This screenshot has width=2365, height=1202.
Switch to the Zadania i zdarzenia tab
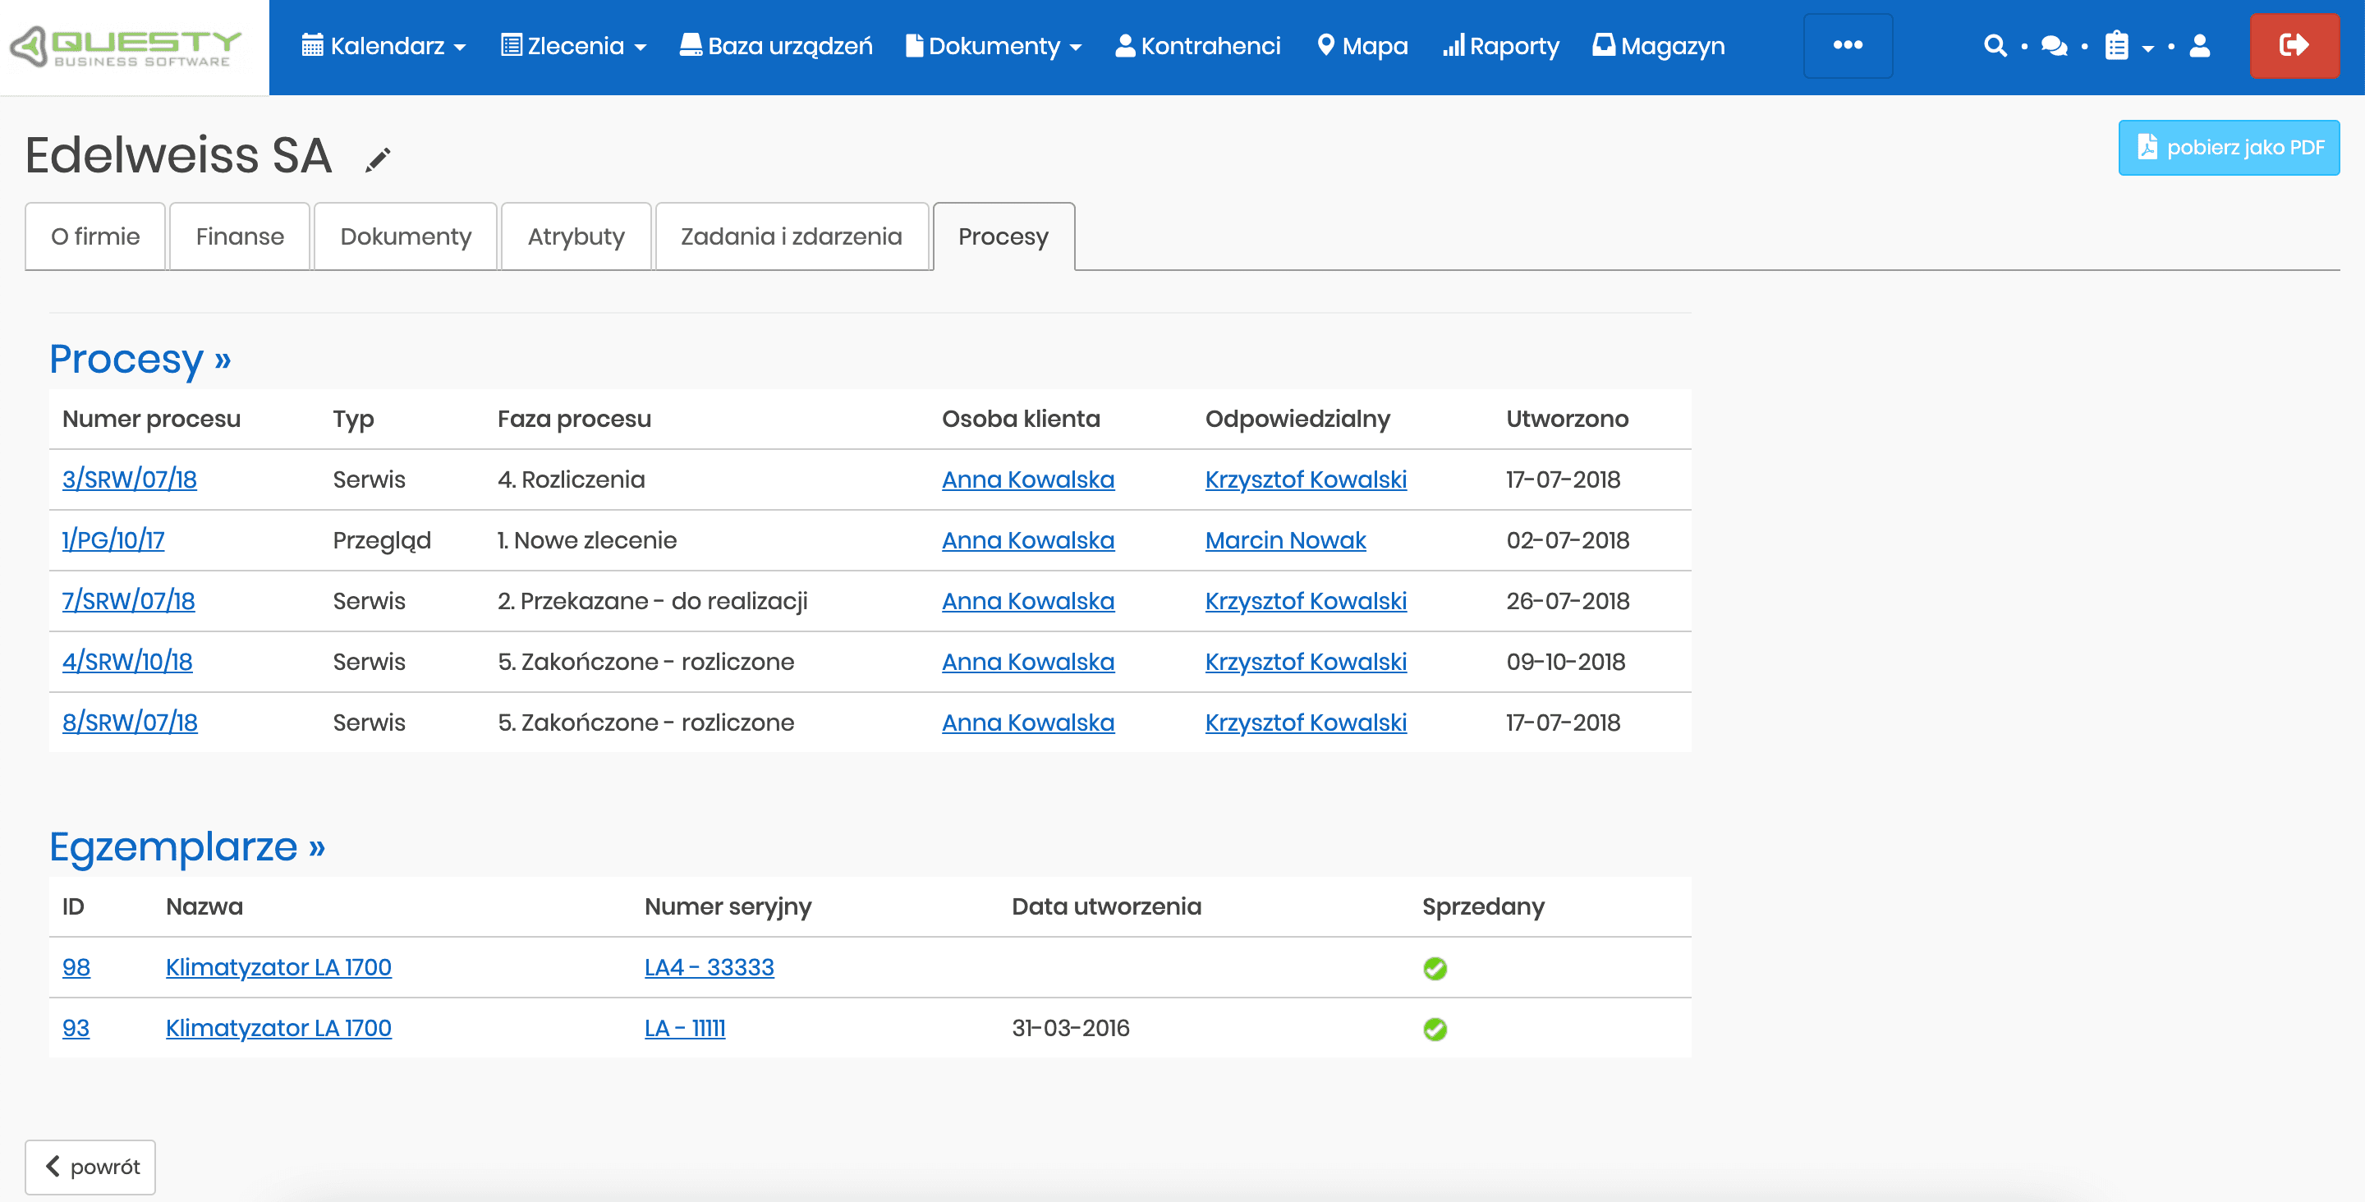tap(792, 236)
